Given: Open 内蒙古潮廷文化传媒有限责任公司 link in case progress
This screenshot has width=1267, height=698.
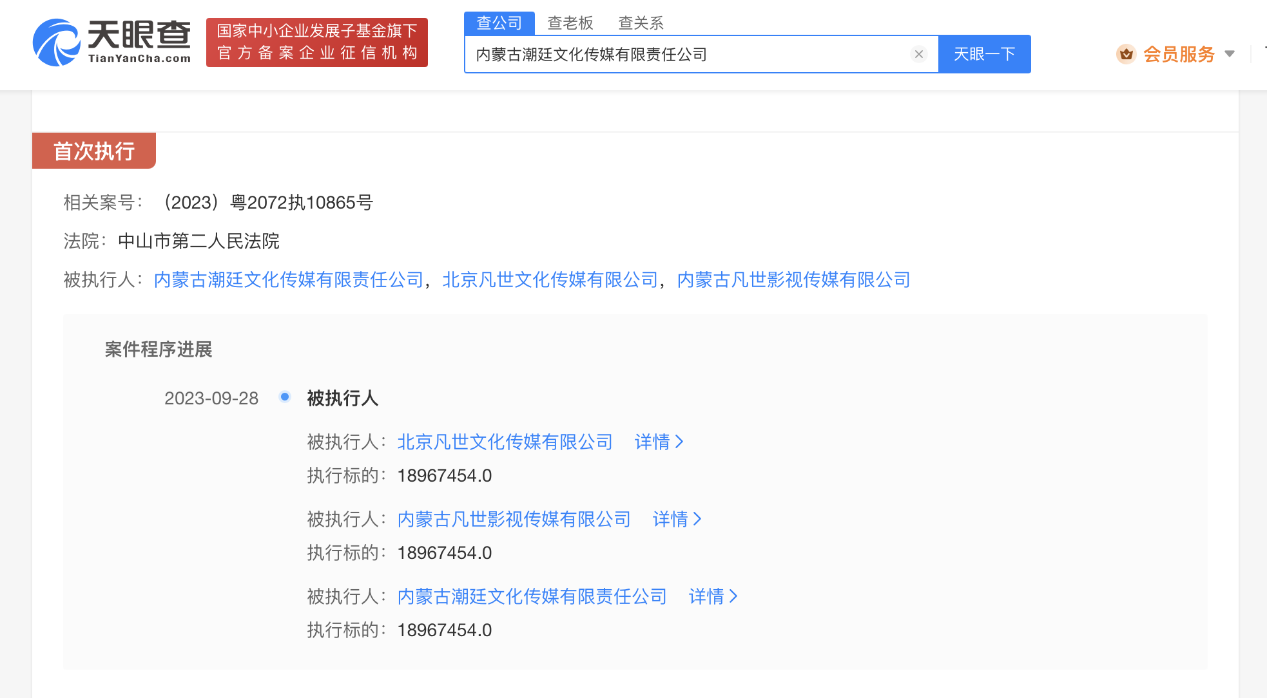Looking at the screenshot, I should 532,596.
